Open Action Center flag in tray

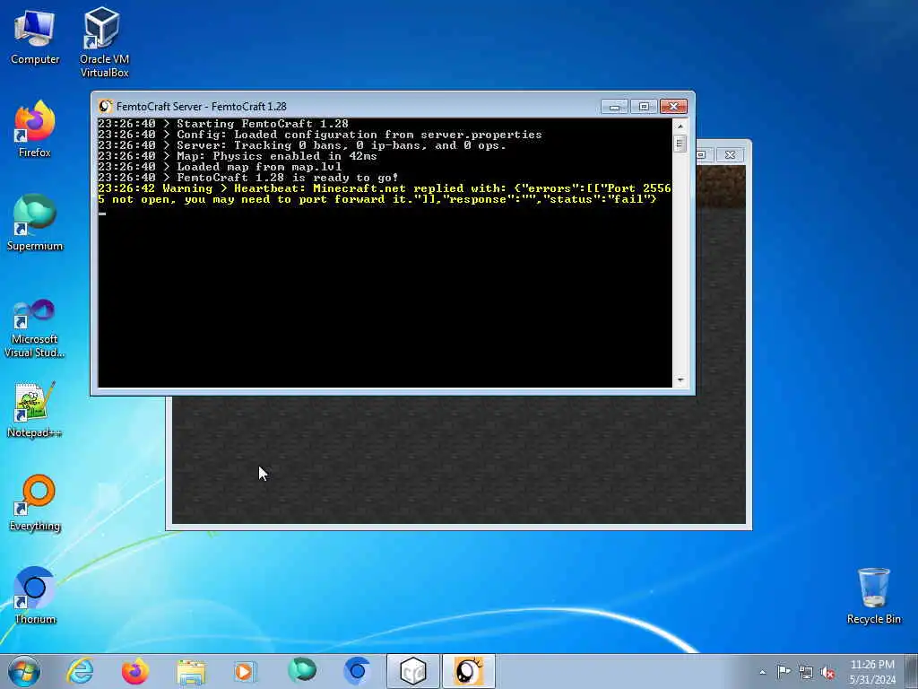(x=784, y=672)
